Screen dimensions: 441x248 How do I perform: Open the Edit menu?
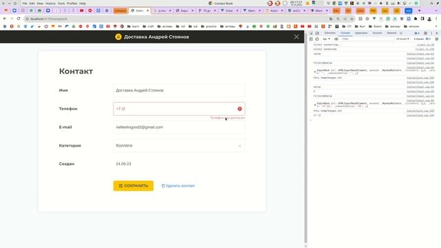click(32, 3)
